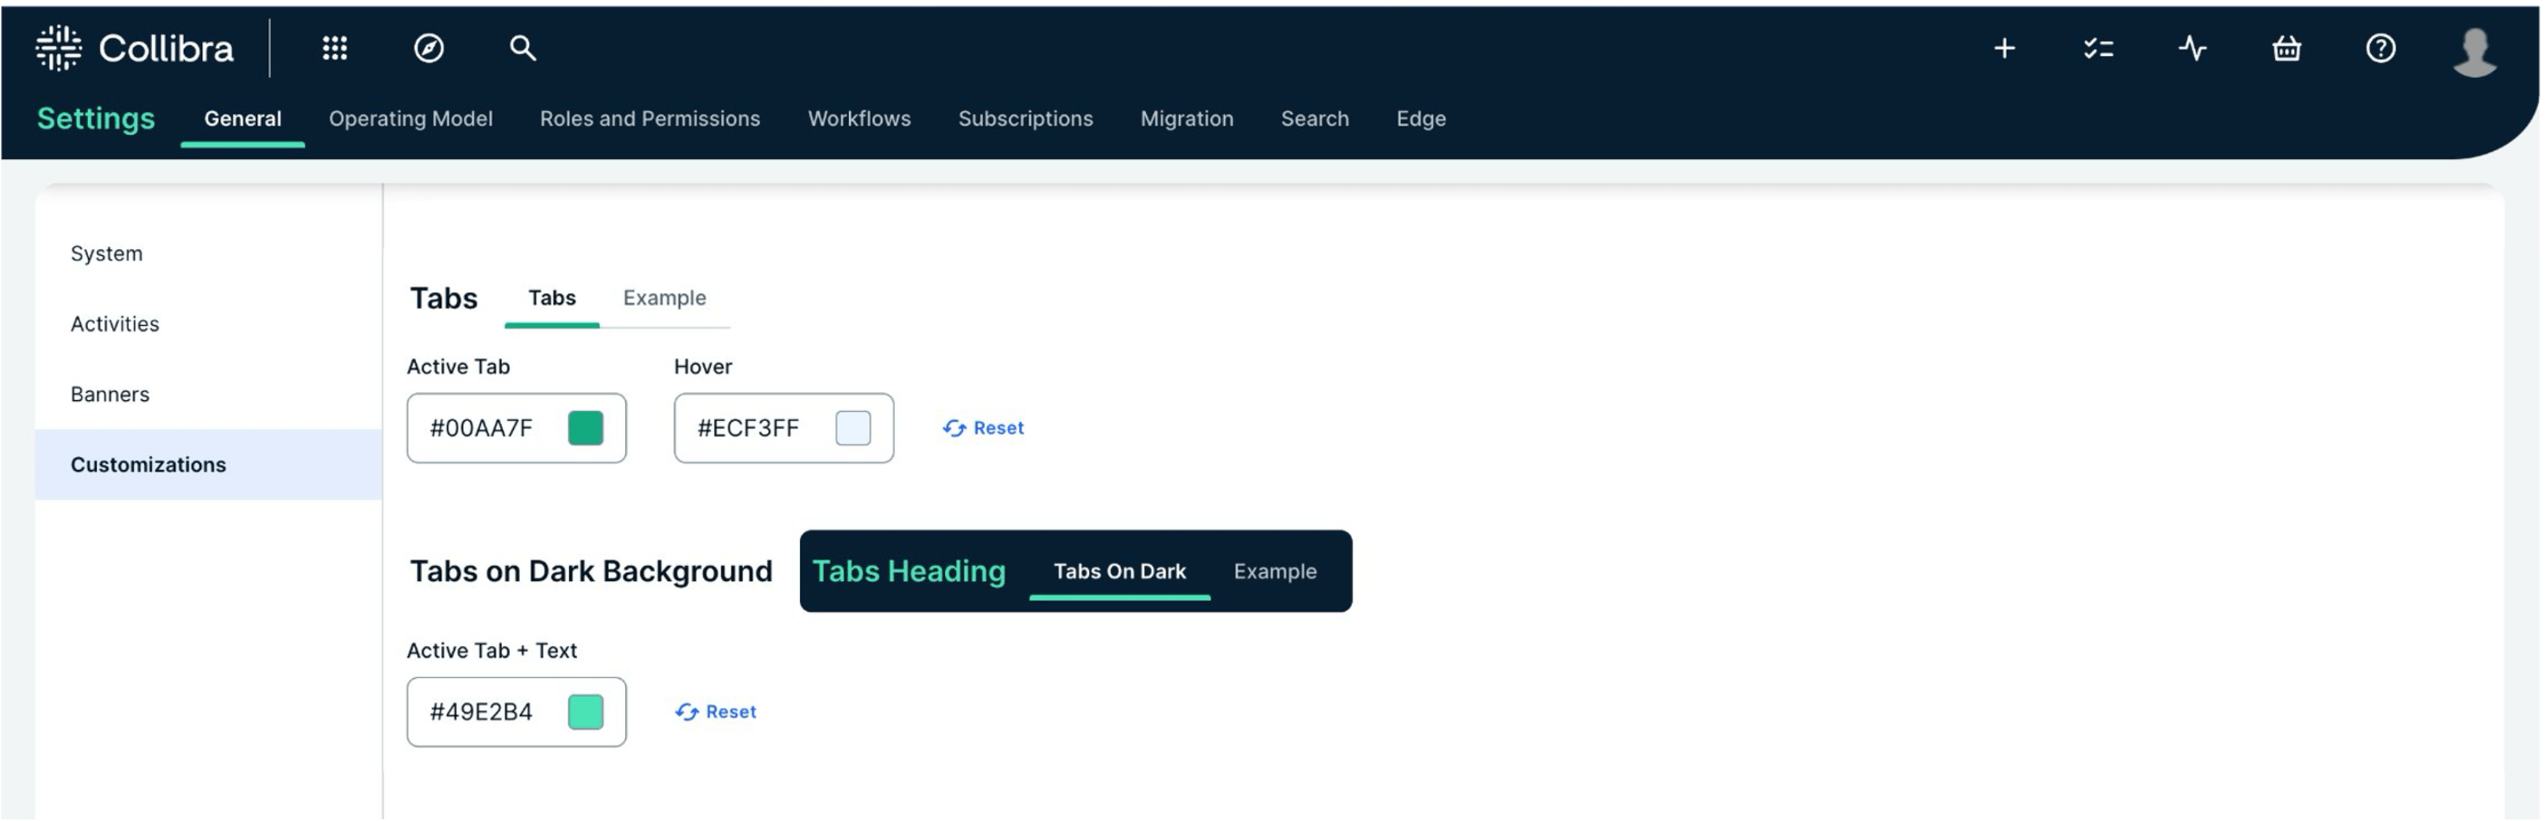Open the Search settings tab
Screen dimensions: 2545x821
click(x=1315, y=119)
